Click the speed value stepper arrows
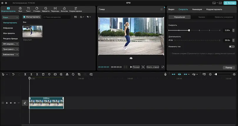The width and height of the screenshot is (238, 126). pos(234,30)
